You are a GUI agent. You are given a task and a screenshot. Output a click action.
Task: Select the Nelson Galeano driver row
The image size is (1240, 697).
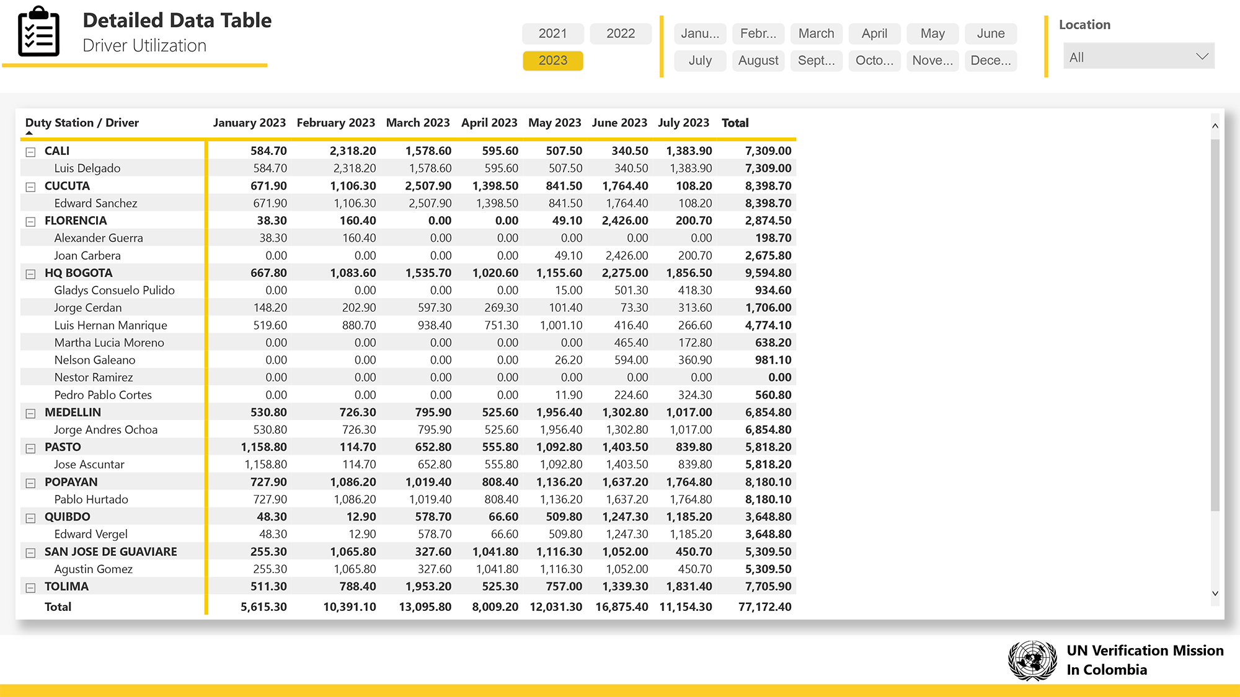[408, 360]
